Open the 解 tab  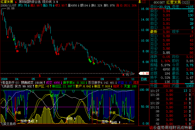coord(190,128)
